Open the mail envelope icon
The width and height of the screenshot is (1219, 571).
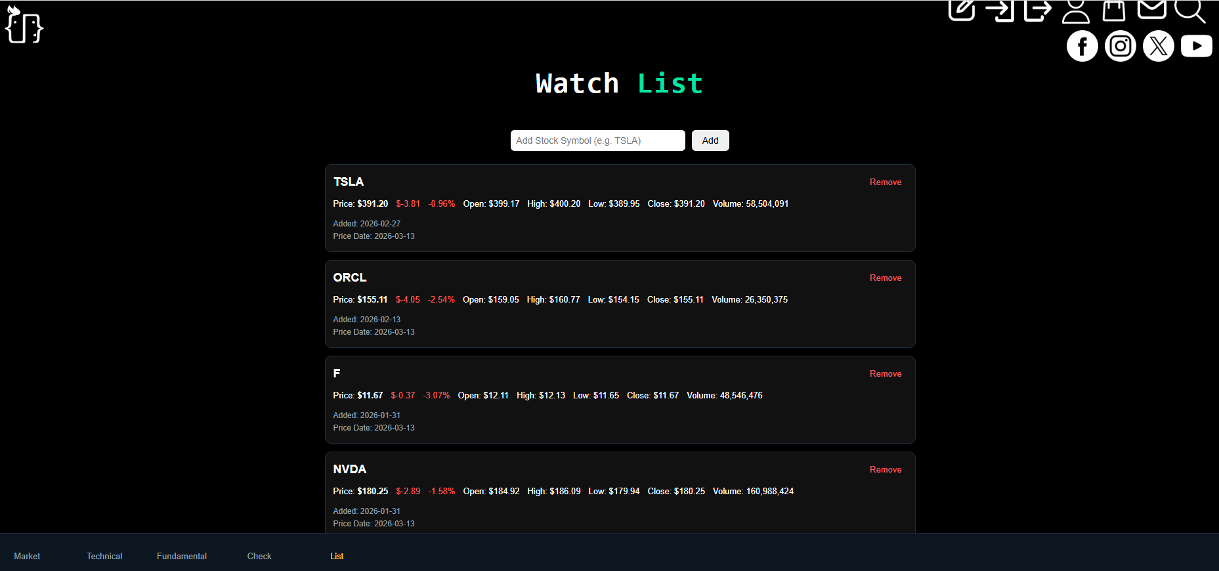1152,9
